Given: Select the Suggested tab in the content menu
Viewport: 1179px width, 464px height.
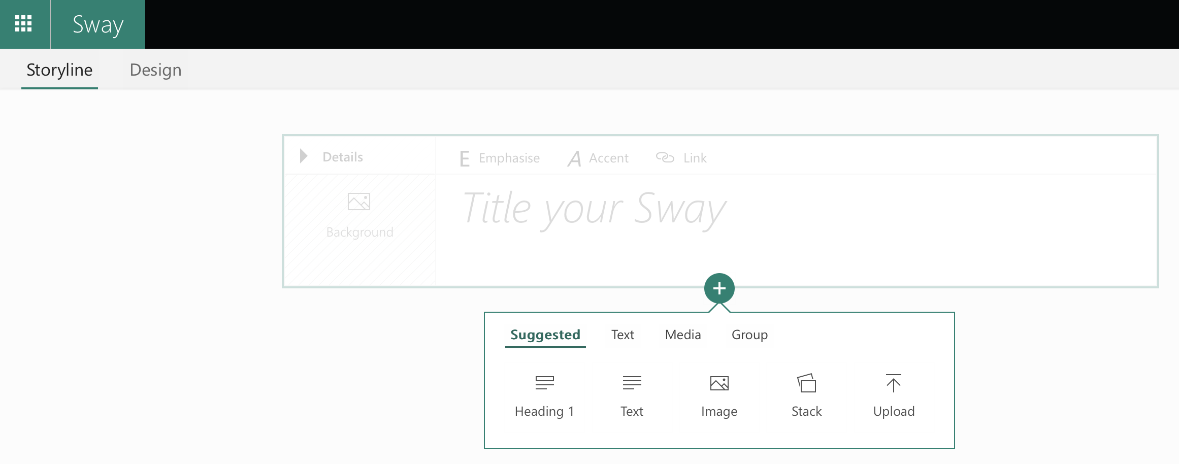Looking at the screenshot, I should [x=545, y=335].
